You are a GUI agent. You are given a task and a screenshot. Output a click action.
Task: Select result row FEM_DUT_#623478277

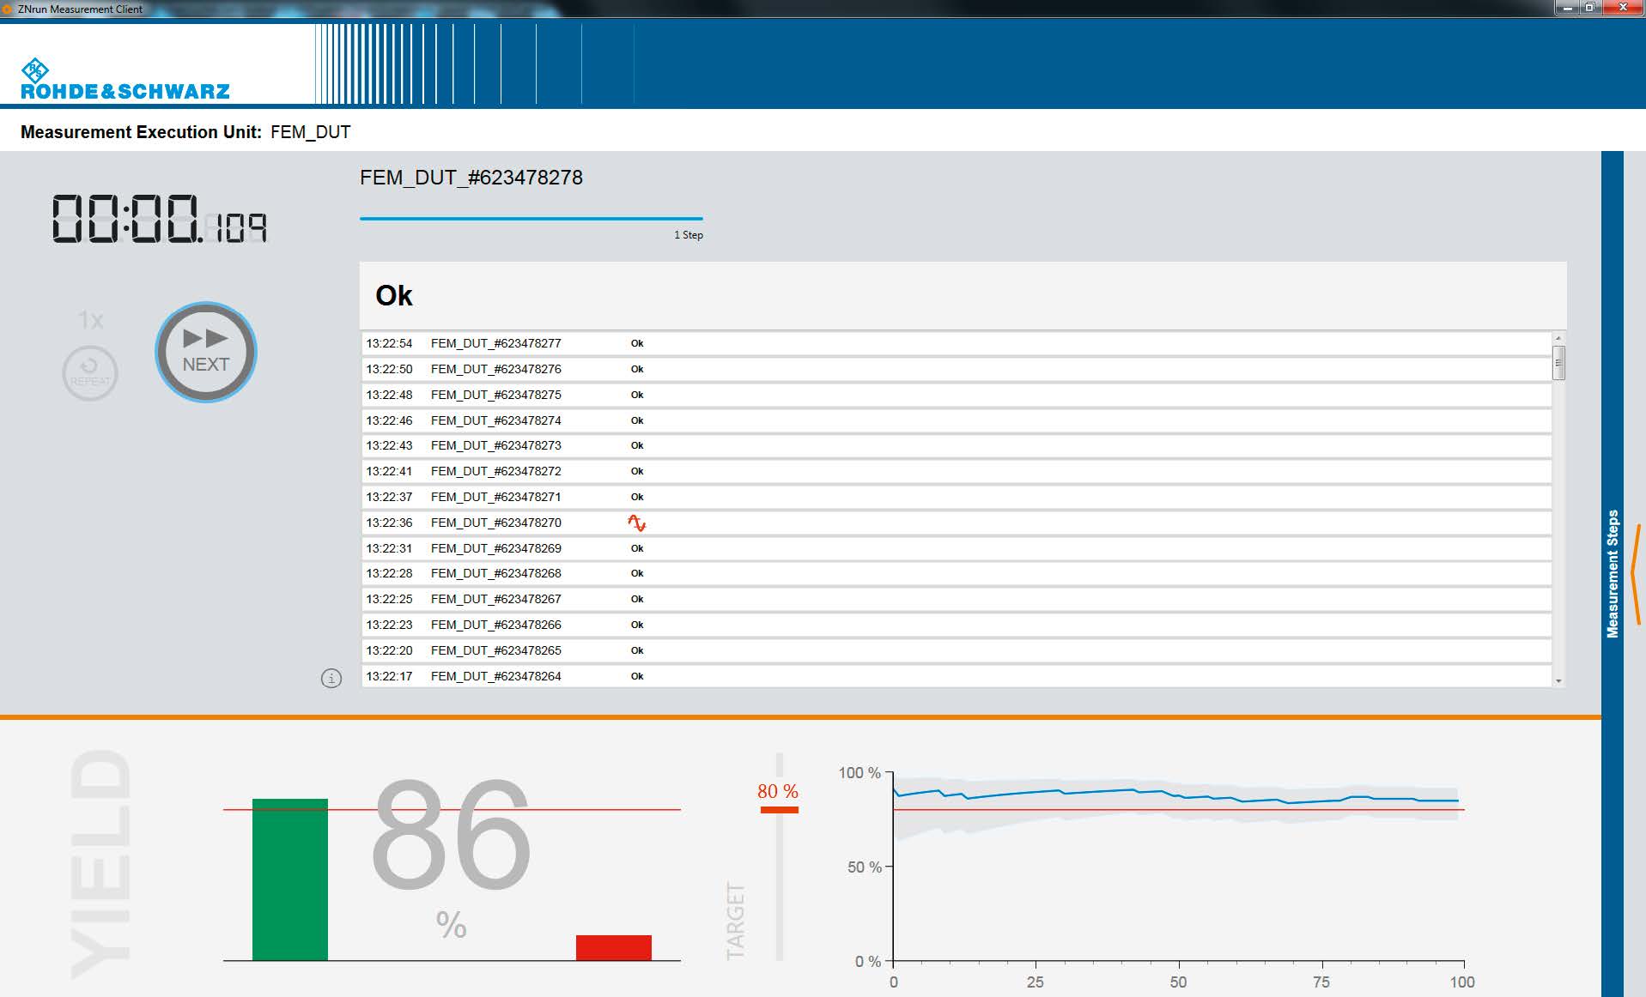pos(495,343)
